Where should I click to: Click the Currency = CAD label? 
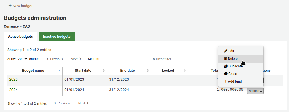[x=17, y=26]
